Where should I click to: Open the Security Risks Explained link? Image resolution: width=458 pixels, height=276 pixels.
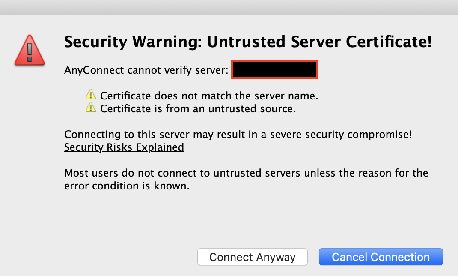tap(124, 147)
